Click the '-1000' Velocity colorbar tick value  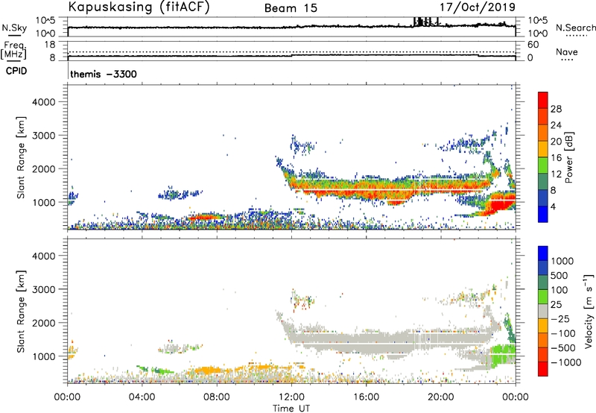[x=566, y=362]
